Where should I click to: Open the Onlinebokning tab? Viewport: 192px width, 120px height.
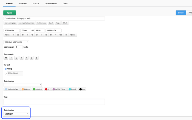(51, 4)
